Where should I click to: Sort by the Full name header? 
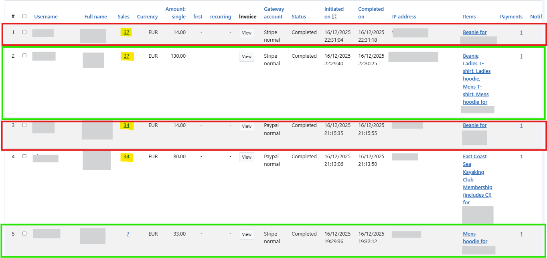tap(95, 17)
